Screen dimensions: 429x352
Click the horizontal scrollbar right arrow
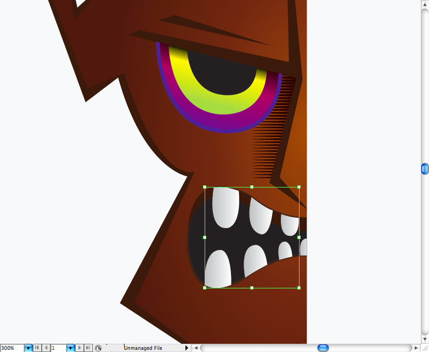(416, 348)
